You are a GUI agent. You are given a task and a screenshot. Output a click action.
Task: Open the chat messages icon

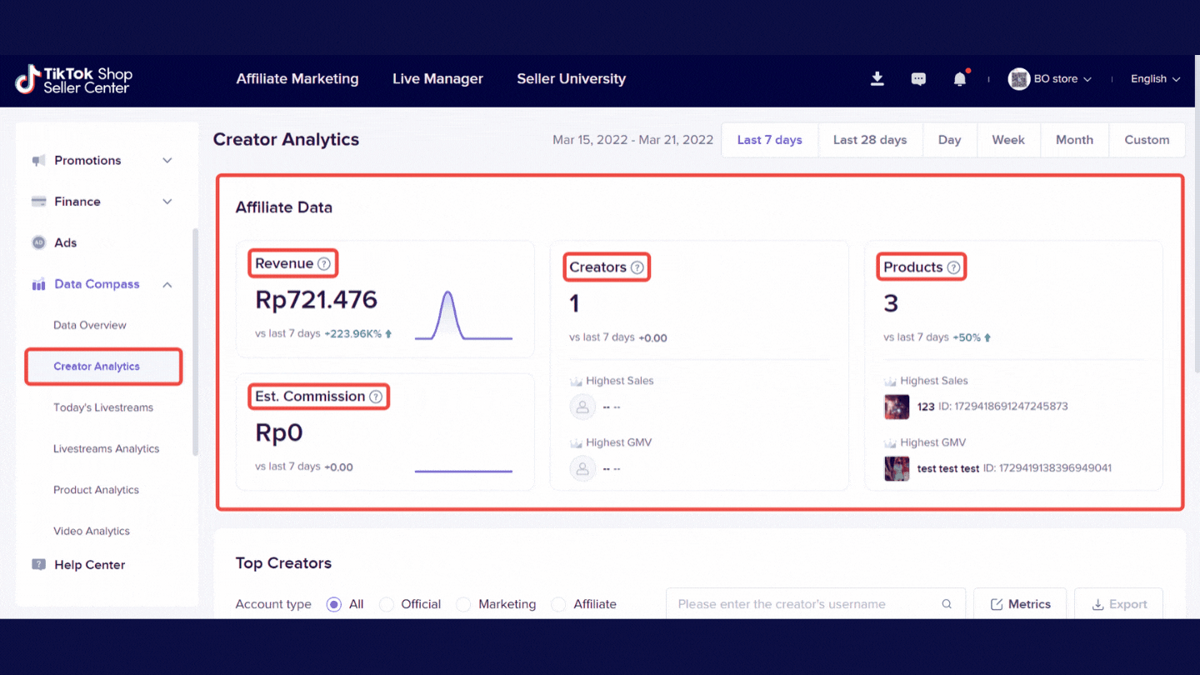click(918, 79)
